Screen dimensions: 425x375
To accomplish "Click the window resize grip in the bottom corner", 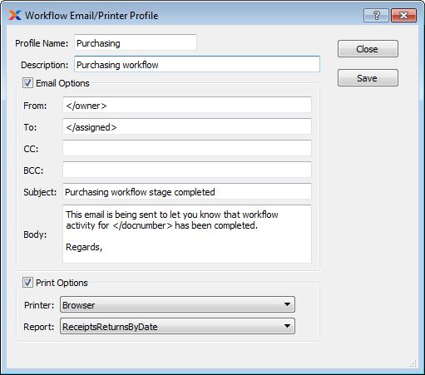I will coord(413,363).
